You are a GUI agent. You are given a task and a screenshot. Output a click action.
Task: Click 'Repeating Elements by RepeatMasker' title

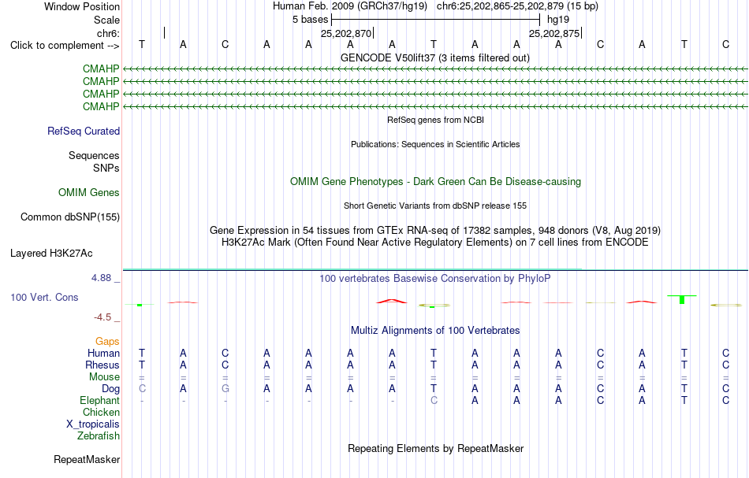pyautogui.click(x=435, y=449)
